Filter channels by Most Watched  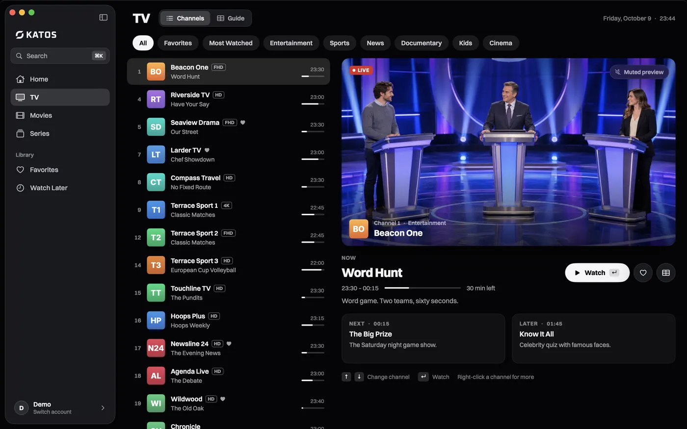(x=231, y=43)
